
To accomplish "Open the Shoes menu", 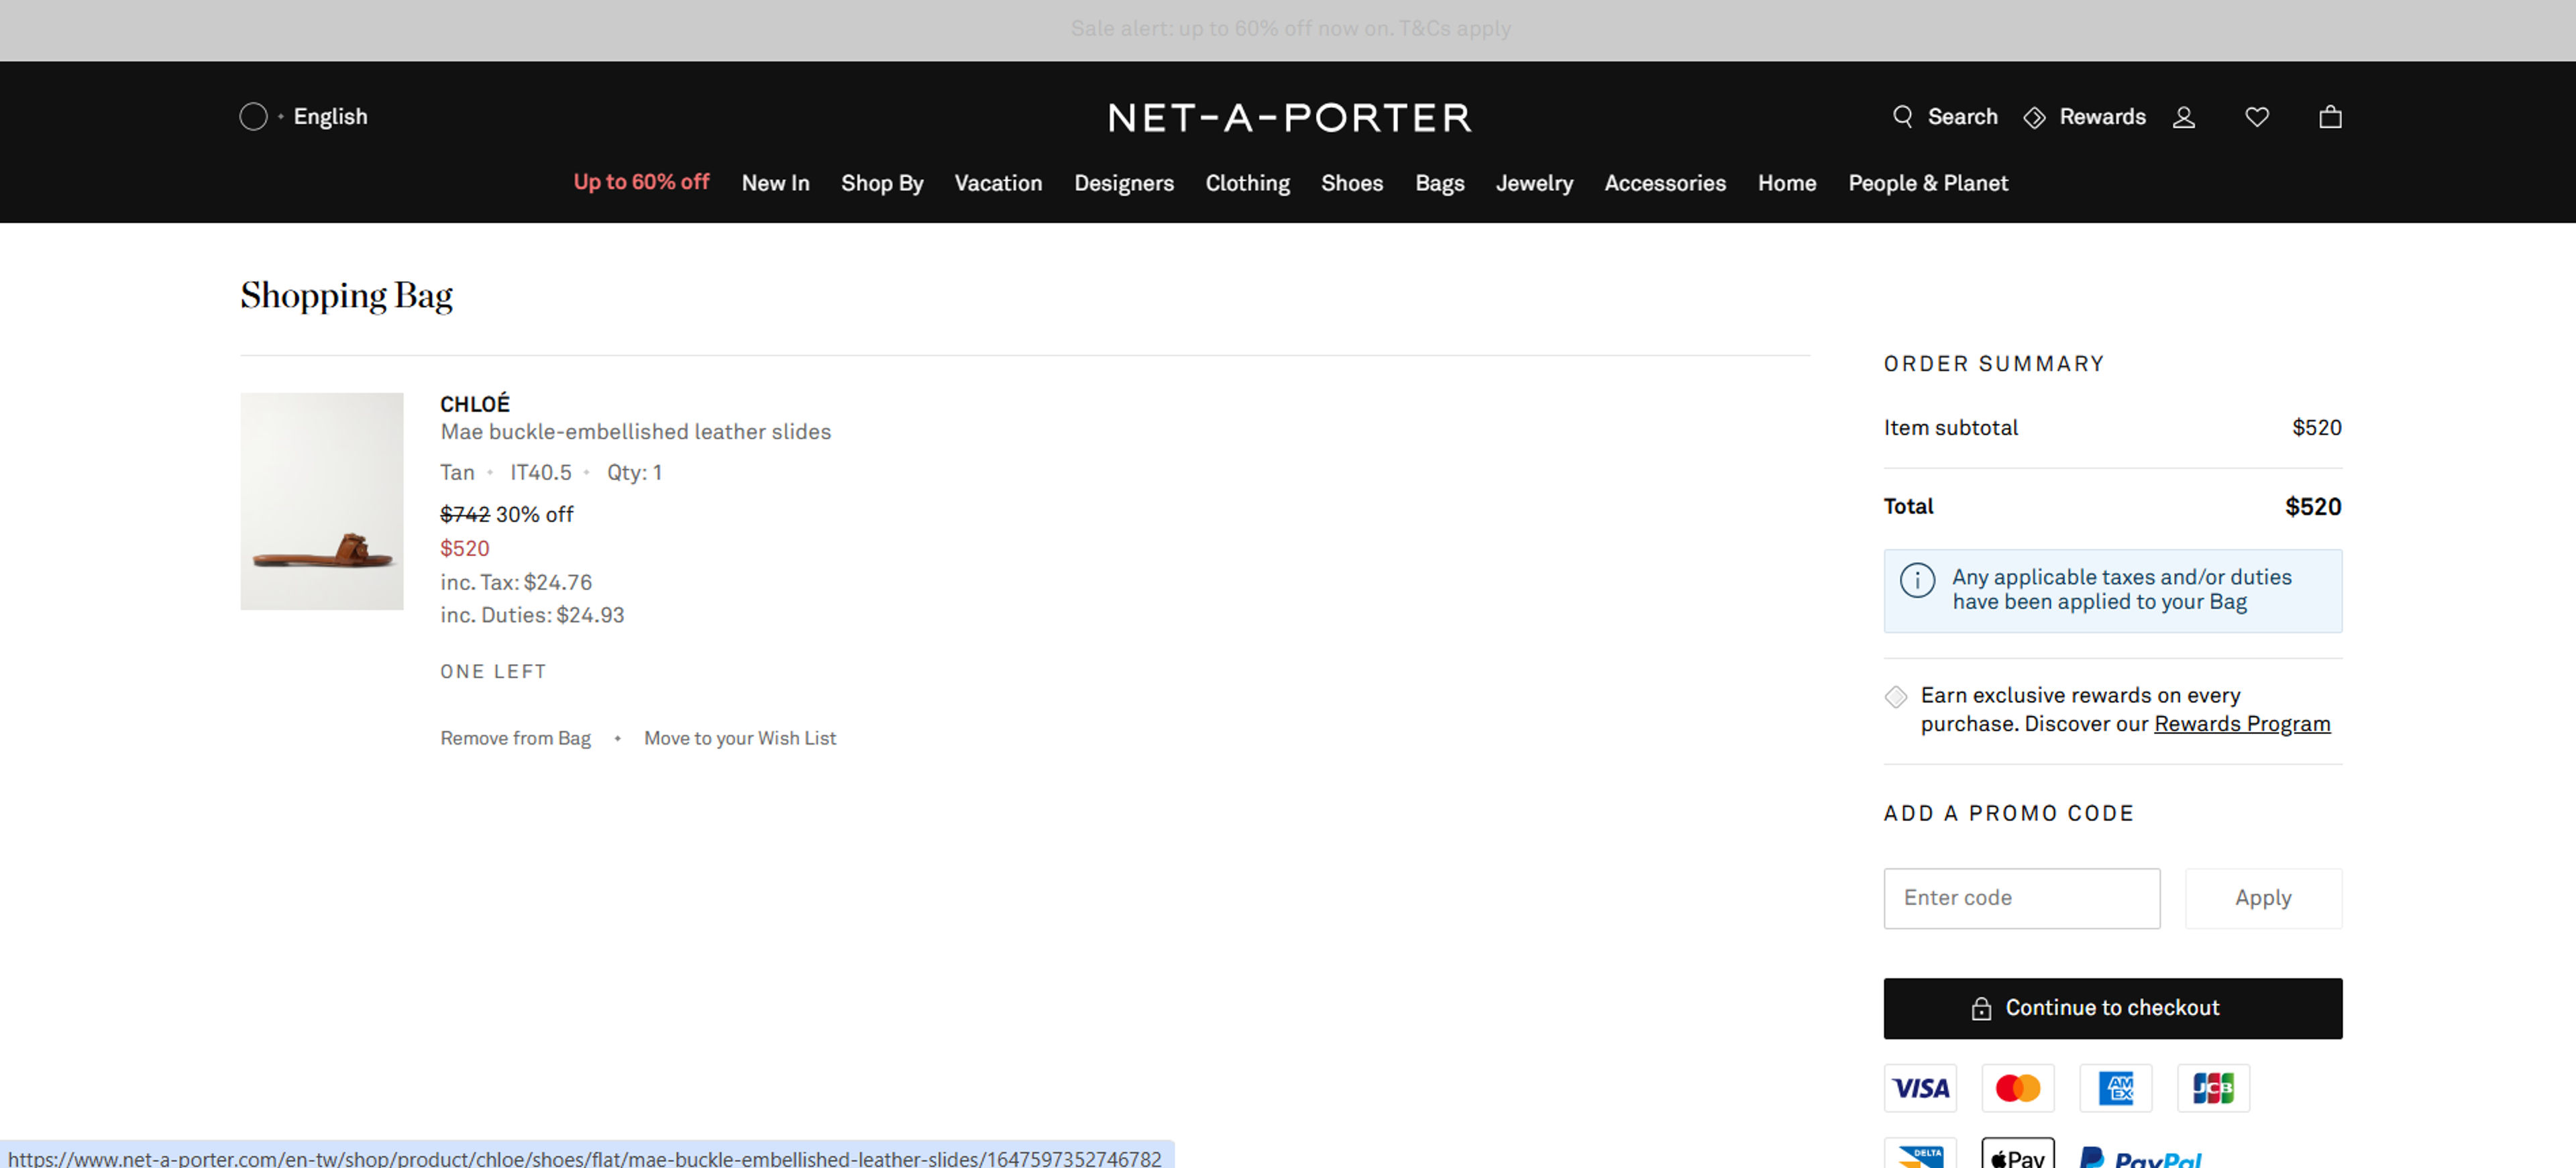I will pyautogui.click(x=1352, y=183).
